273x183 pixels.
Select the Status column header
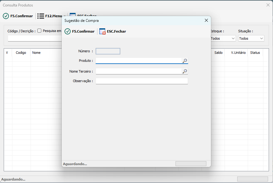(255, 53)
